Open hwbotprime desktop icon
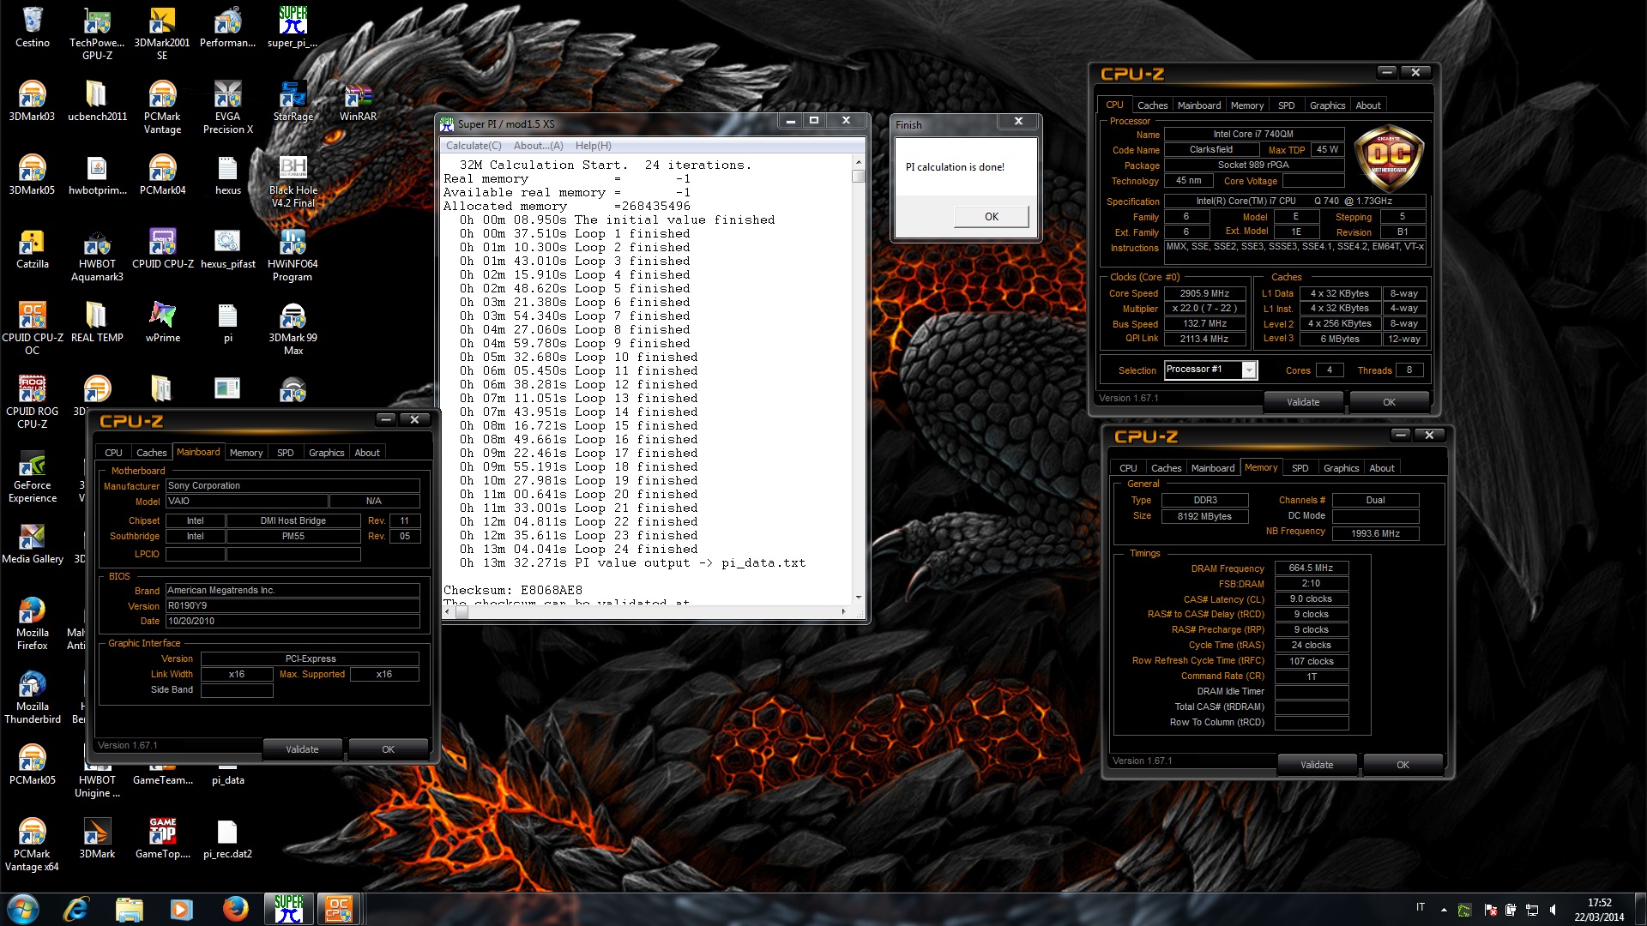Screen dimensions: 1647x926 click(97, 175)
